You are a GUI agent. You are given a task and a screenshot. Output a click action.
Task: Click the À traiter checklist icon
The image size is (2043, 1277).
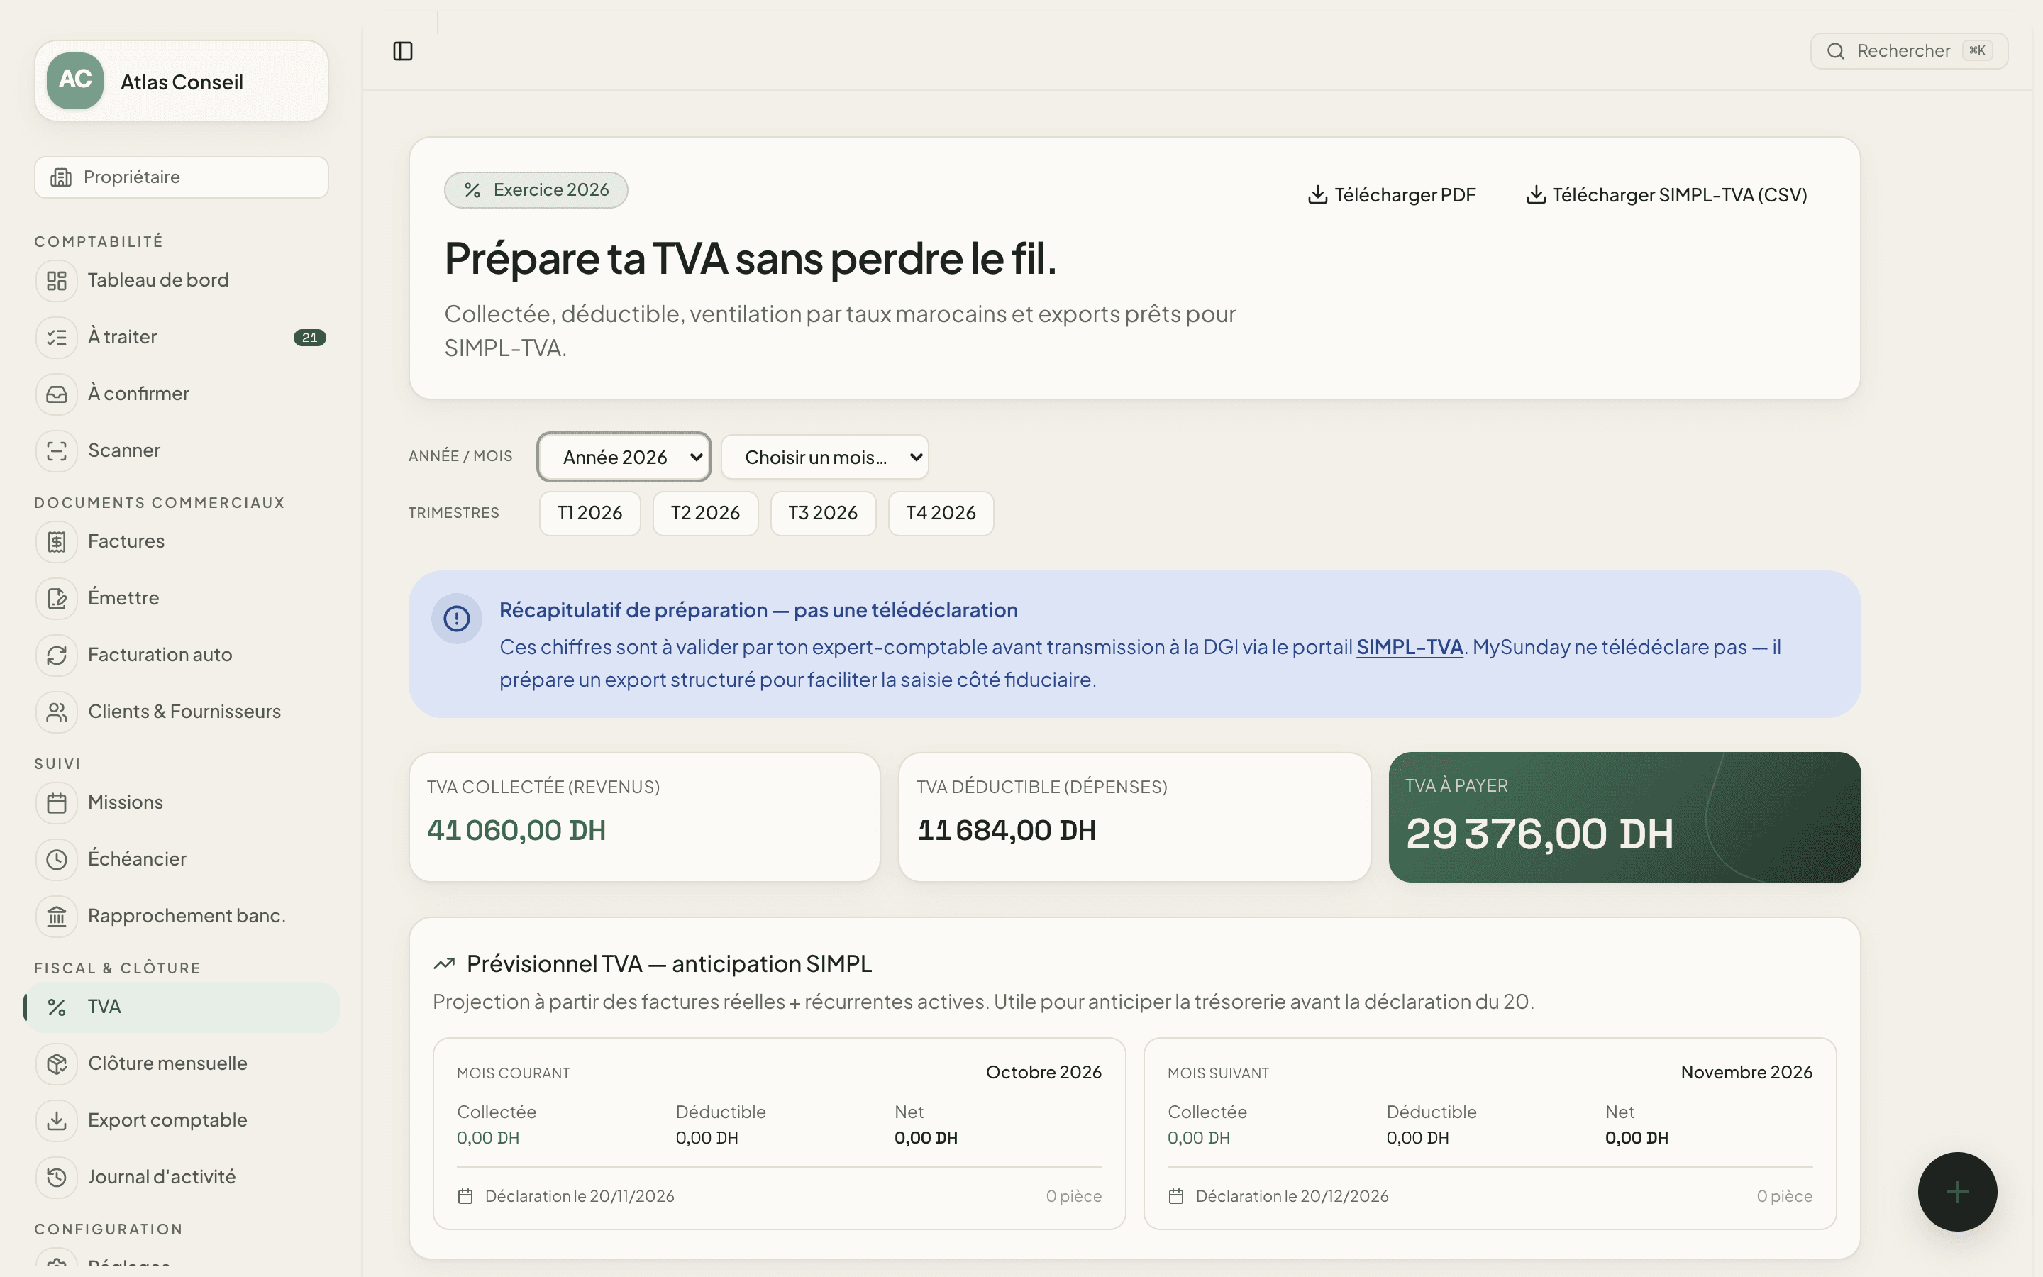tap(57, 337)
